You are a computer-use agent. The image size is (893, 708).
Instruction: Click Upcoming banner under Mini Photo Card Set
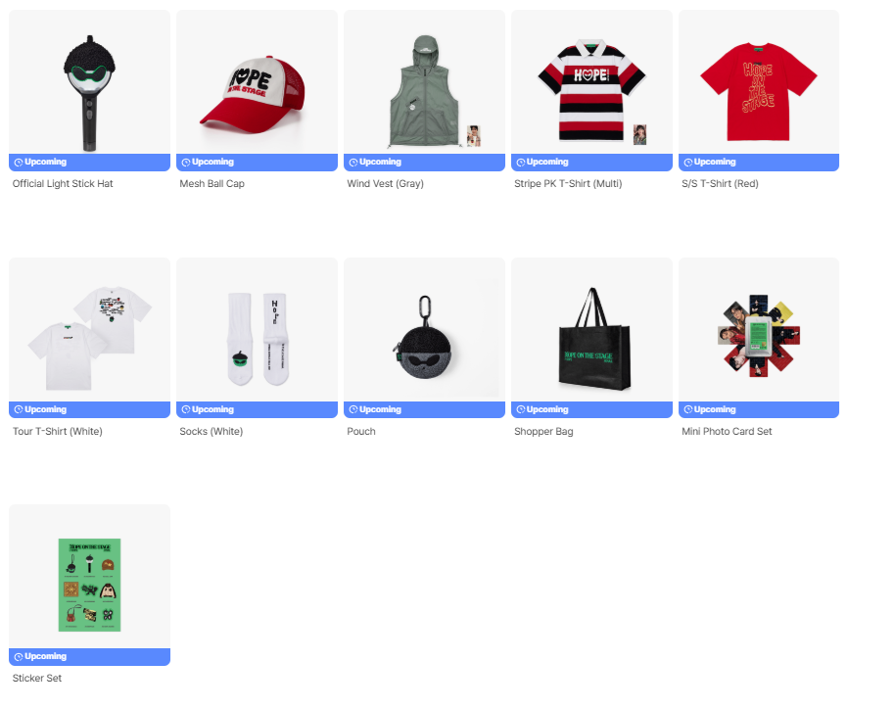tap(759, 409)
